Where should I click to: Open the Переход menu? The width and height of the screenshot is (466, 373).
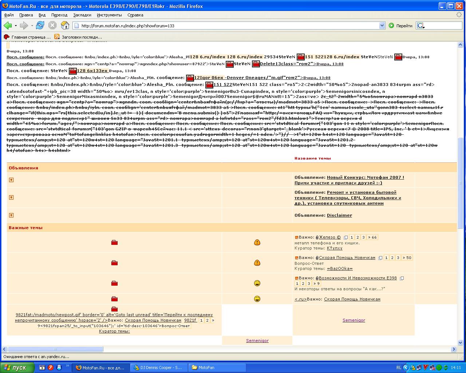(59, 15)
